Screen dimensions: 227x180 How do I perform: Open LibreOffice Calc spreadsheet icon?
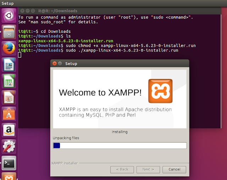coord(9,81)
